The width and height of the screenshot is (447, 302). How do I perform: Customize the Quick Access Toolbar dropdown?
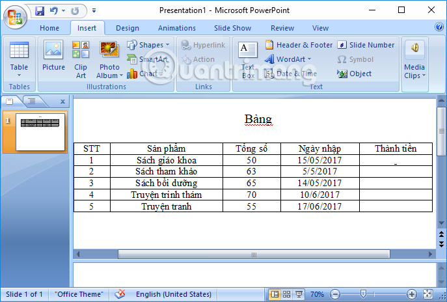tap(94, 11)
